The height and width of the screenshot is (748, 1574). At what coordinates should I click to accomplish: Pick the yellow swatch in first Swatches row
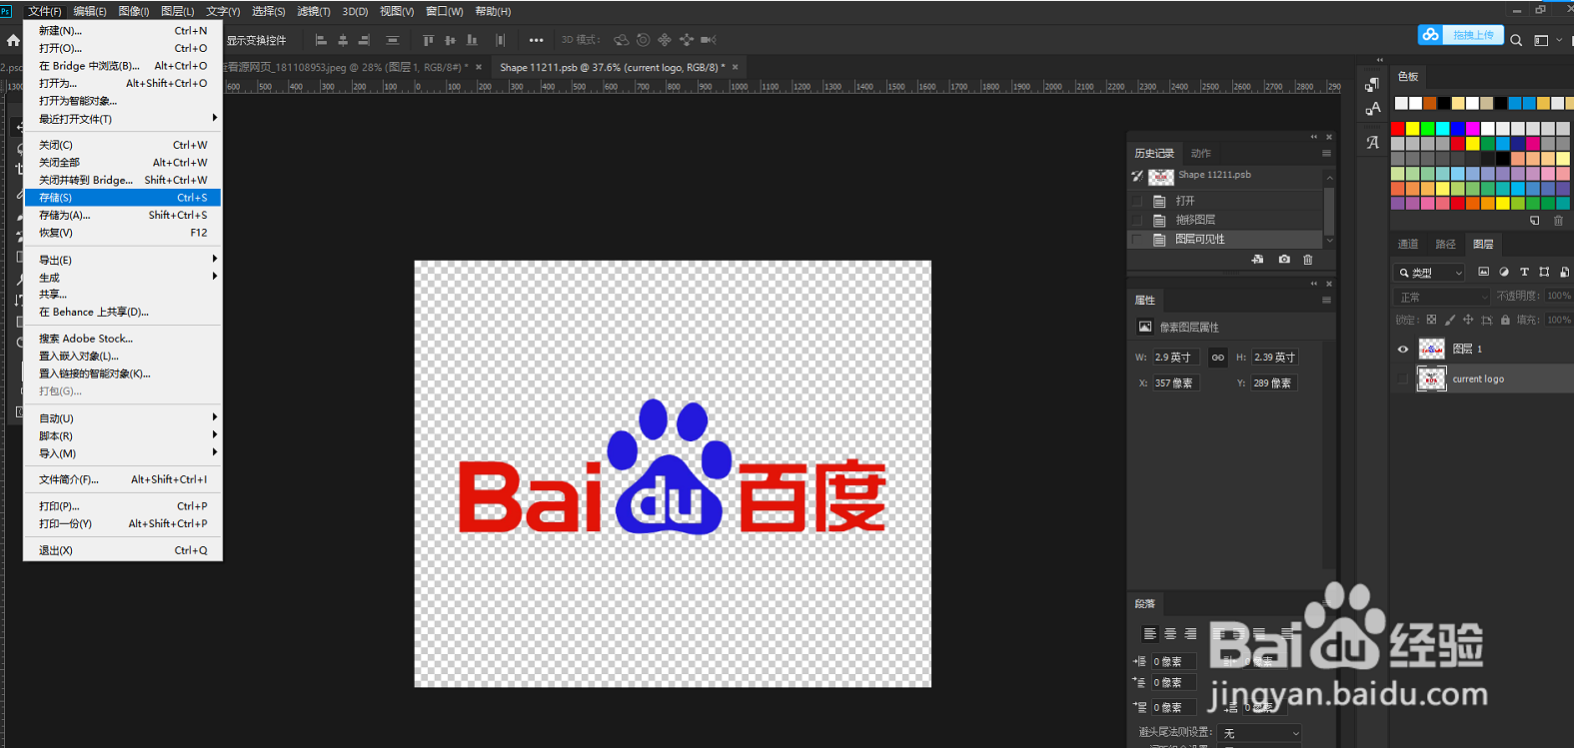click(x=1413, y=129)
